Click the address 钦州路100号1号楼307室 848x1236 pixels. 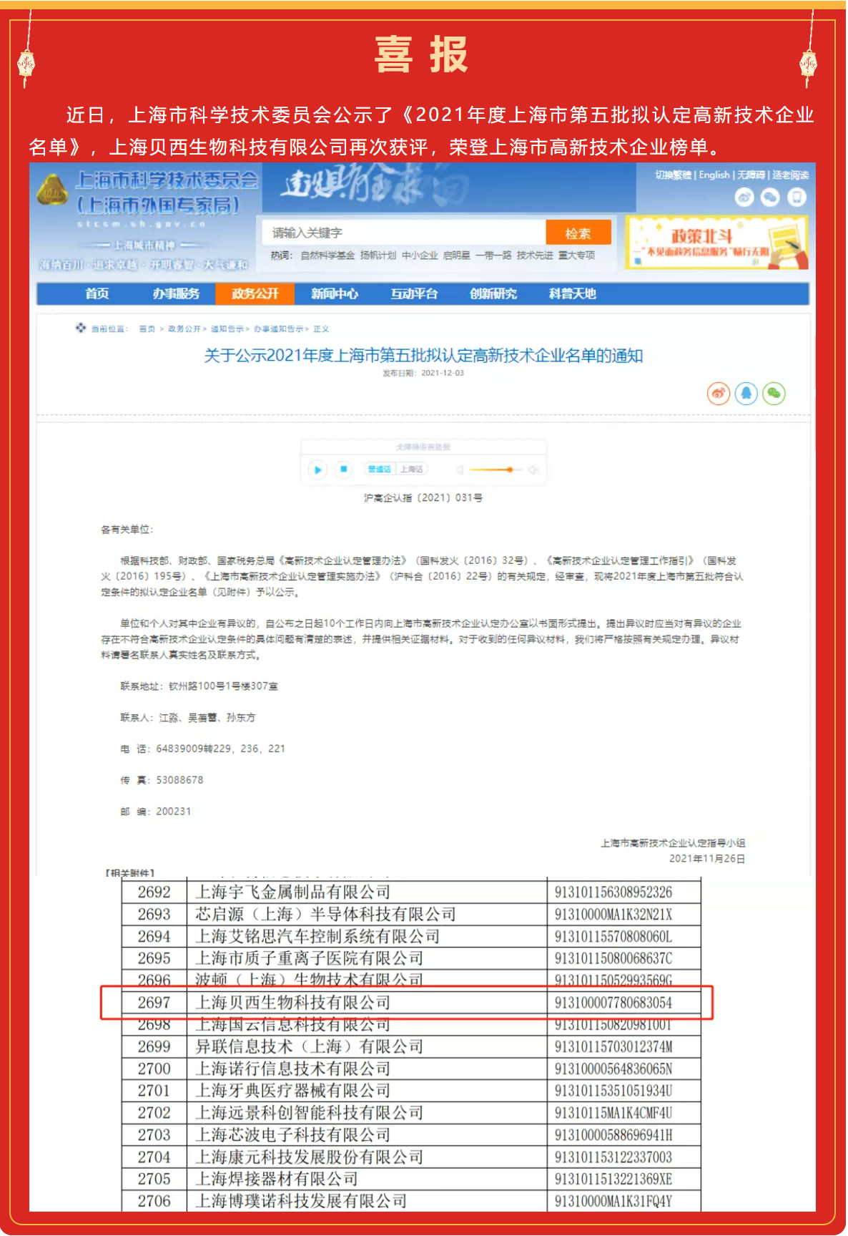point(223,686)
